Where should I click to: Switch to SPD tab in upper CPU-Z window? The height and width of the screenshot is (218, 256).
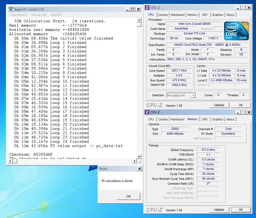[x=205, y=15]
